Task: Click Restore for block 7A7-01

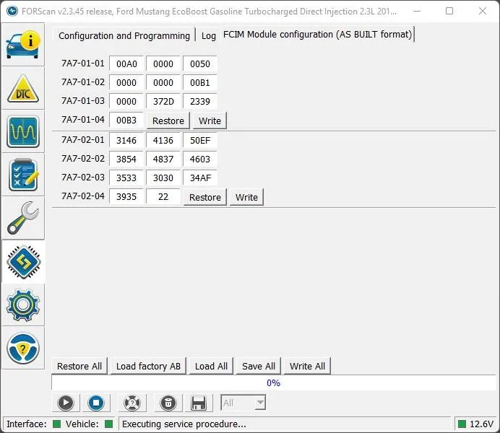Action: [168, 121]
